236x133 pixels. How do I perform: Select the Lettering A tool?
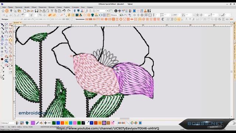[x=2, y=36]
